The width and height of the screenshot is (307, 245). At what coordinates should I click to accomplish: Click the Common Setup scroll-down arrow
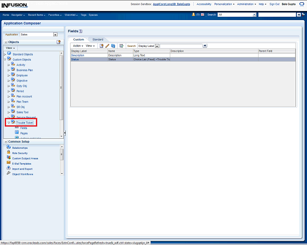pos(62,174)
